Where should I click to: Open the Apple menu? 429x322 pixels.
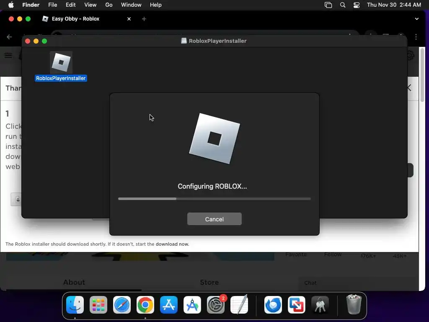click(x=11, y=5)
